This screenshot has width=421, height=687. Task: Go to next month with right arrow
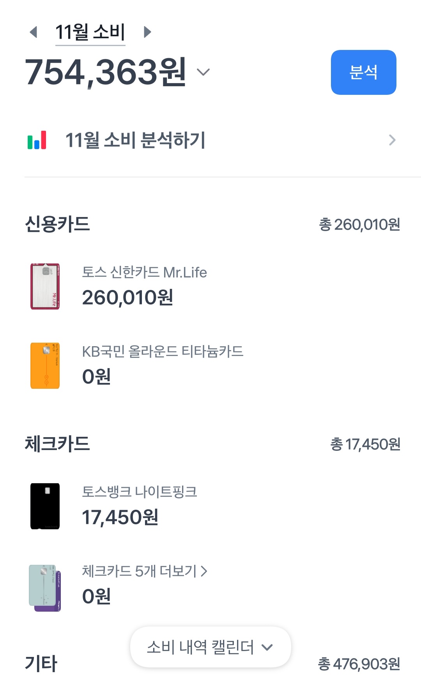coord(147,32)
